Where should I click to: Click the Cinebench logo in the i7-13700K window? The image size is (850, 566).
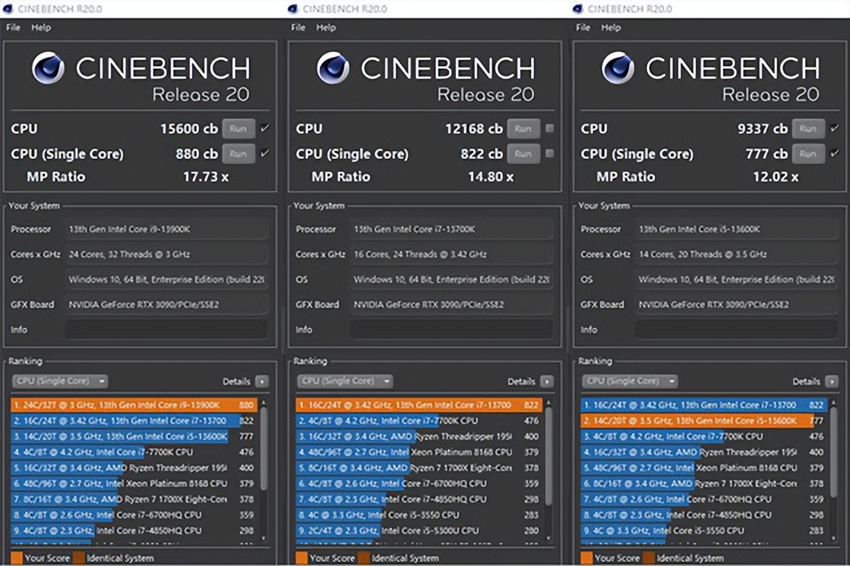pos(333,69)
